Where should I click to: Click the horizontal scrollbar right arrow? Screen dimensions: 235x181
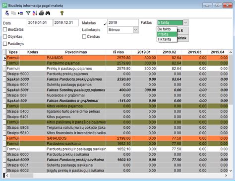226,176
